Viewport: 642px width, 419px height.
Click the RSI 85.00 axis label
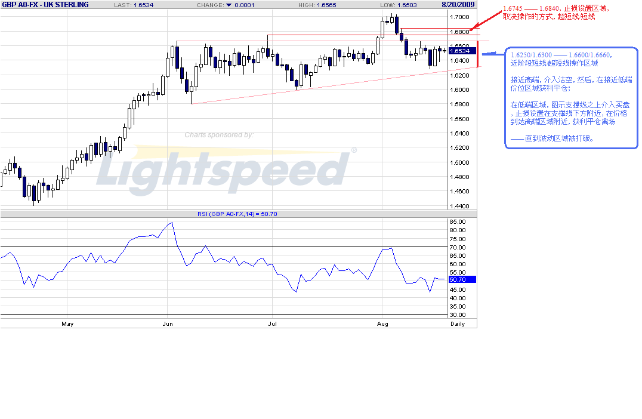tap(458, 221)
